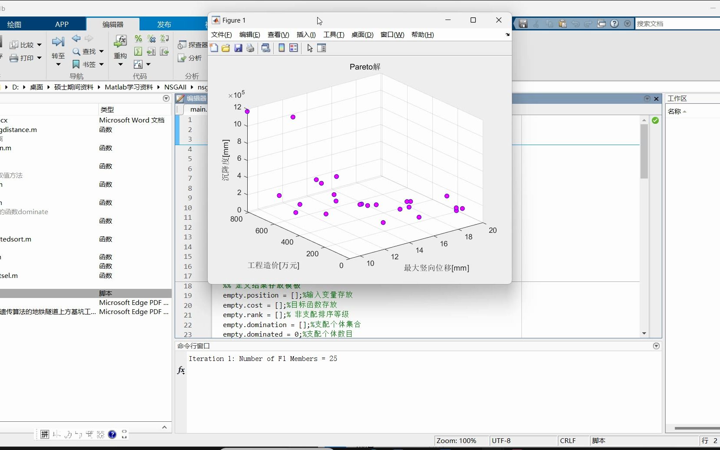
Task: Click the 重构 (Refactor) fx icon
Action: pos(120,42)
